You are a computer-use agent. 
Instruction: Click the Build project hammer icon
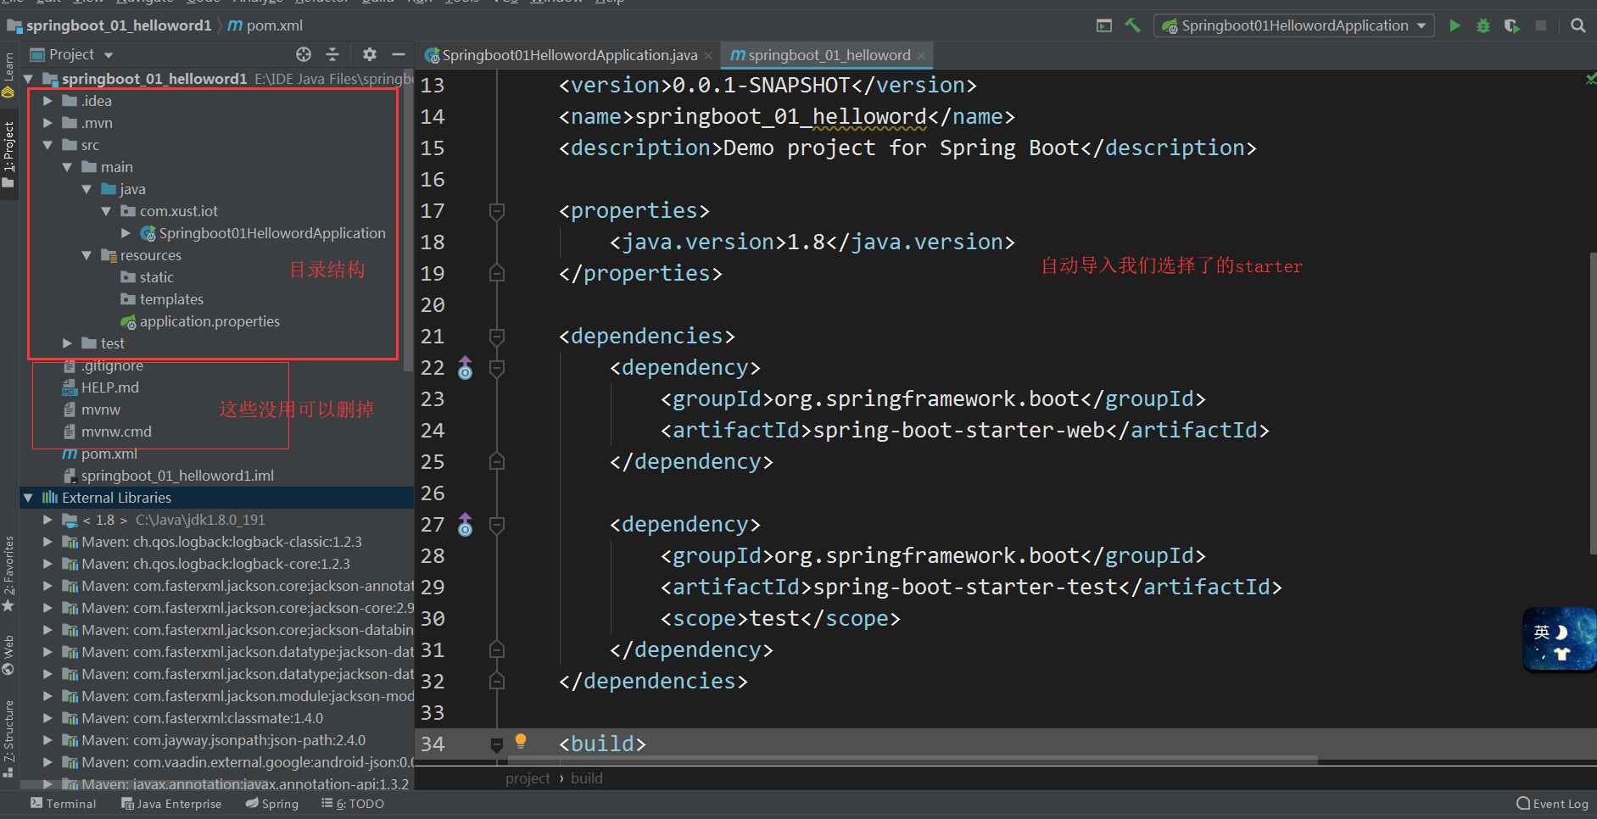click(1132, 25)
